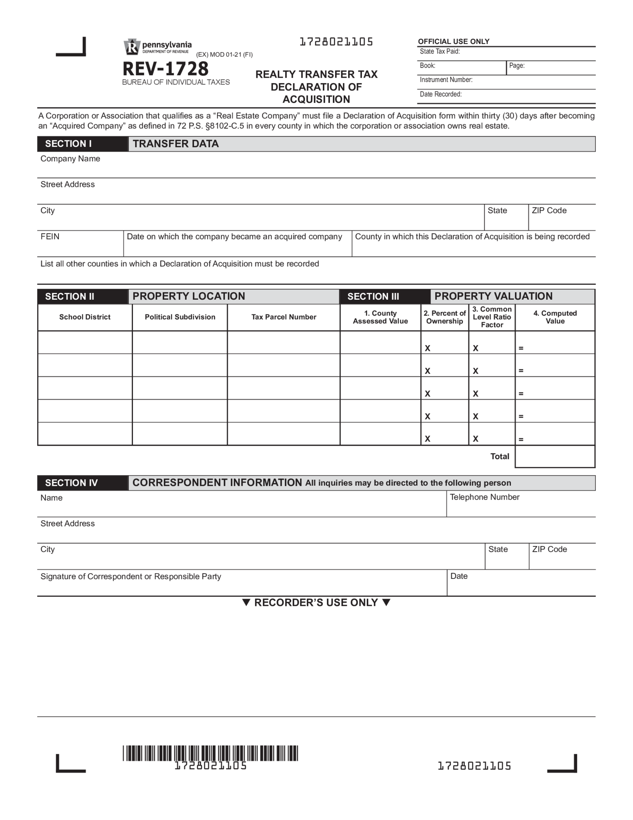Click the Tax Parcel Number column header
This screenshot has width=633, height=820.
click(284, 317)
